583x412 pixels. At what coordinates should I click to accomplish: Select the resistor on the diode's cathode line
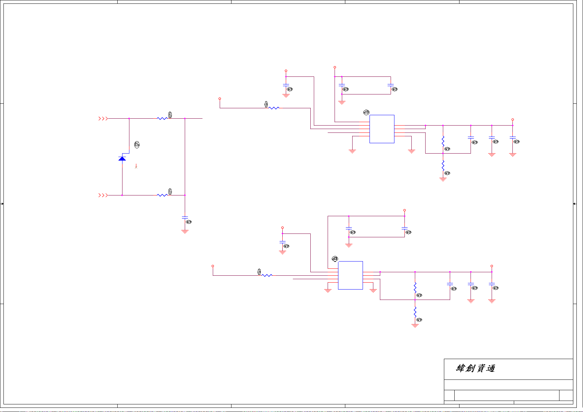[162, 119]
